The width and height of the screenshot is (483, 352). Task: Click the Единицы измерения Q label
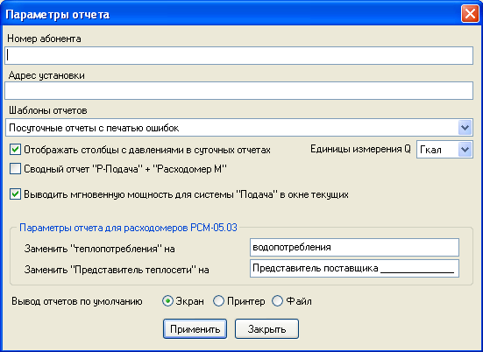(360, 149)
